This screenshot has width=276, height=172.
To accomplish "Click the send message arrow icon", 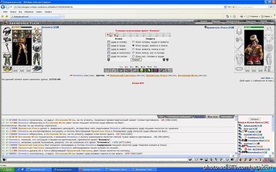I will pyautogui.click(x=190, y=160).
